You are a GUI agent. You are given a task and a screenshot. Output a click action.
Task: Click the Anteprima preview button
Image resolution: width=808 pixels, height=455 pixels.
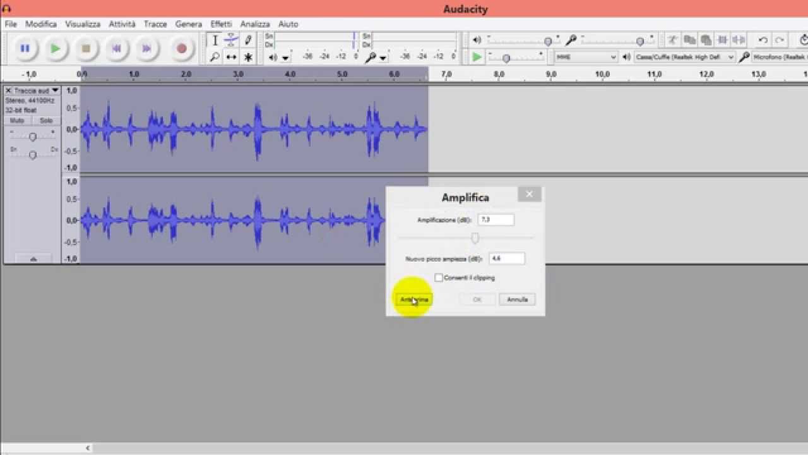tap(414, 300)
